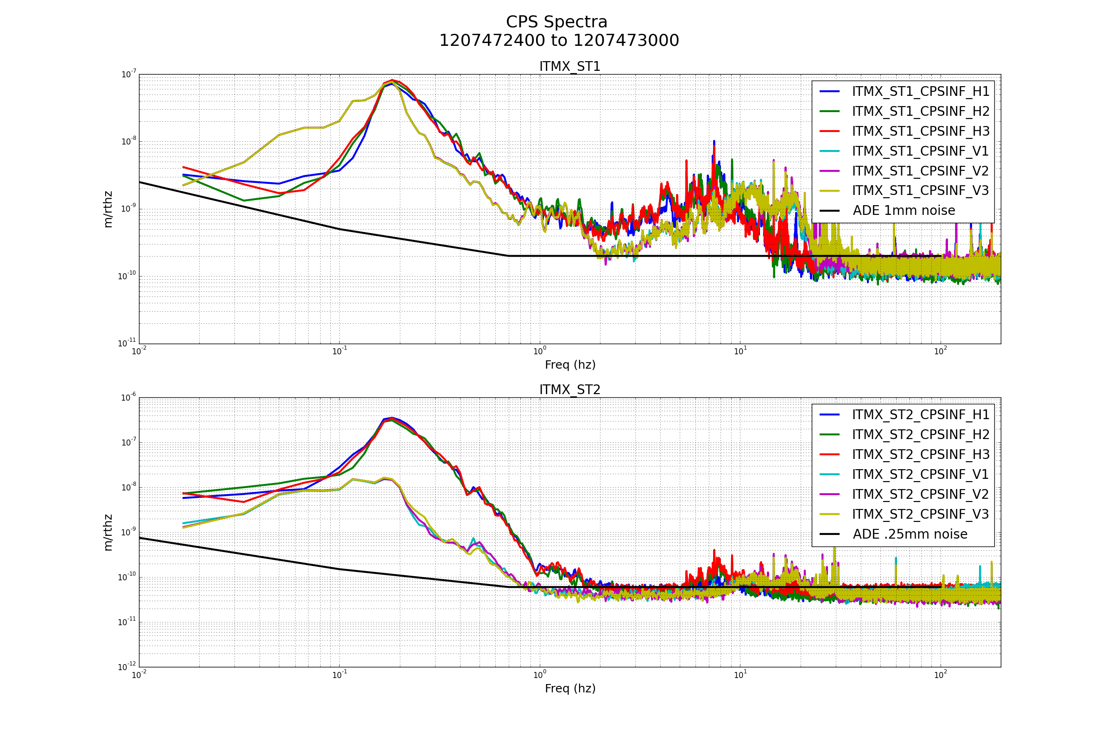Screen dimensions: 1112x741
Task: Click the ITMX_ST1_CPSINF_H1 legend entry
Action: [x=920, y=92]
